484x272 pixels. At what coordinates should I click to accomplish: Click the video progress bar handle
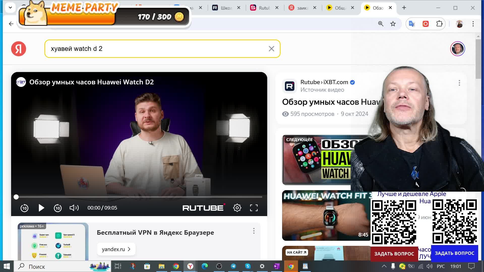click(16, 197)
